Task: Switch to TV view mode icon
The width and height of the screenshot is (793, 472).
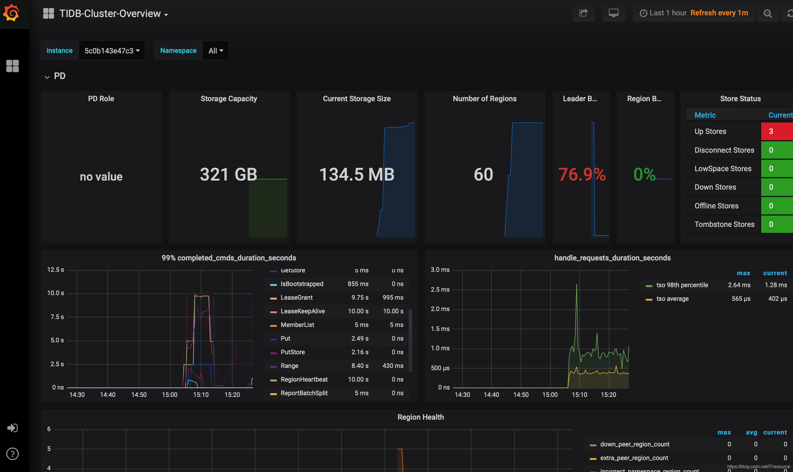Action: [613, 13]
